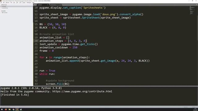Click the '#update background' comment

coord(60,80)
